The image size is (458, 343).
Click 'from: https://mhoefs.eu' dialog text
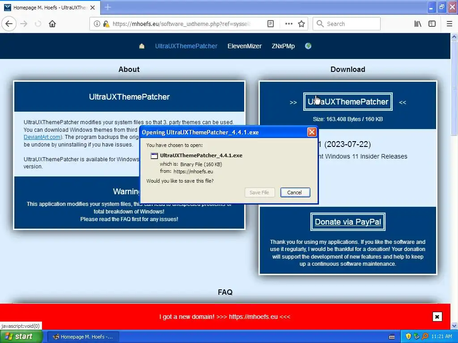[x=187, y=171]
